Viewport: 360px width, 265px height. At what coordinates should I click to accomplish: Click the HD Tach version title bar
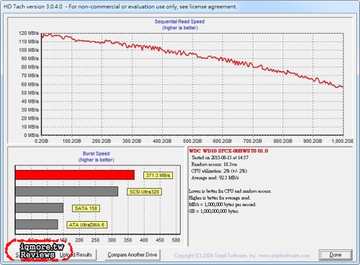point(180,7)
